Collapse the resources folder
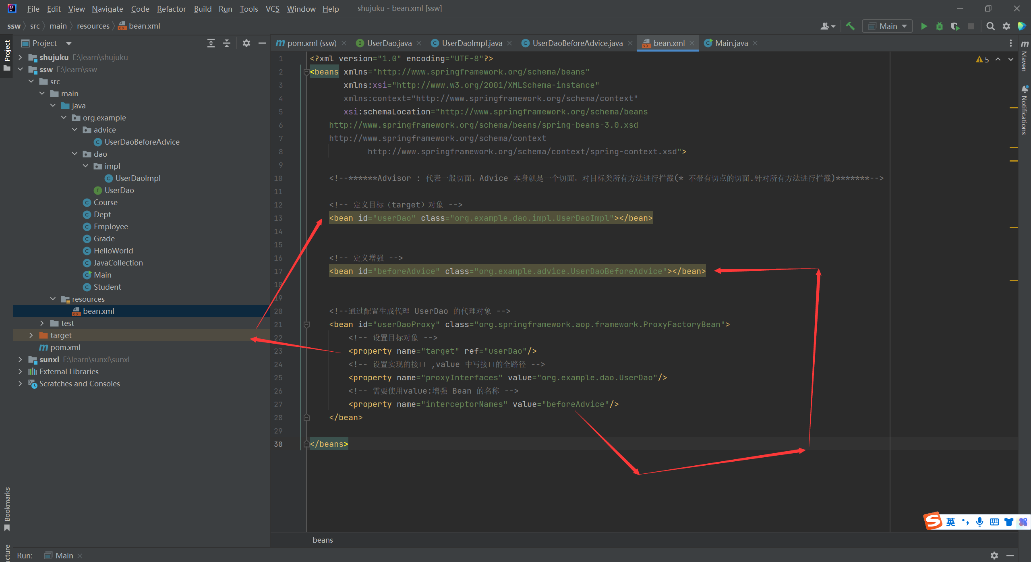This screenshot has width=1031, height=562. coord(53,299)
